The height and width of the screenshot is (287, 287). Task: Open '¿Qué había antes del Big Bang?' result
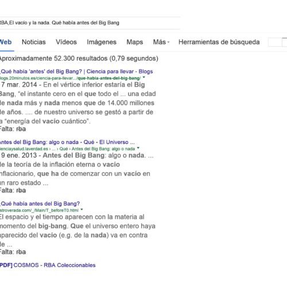tap(40, 204)
